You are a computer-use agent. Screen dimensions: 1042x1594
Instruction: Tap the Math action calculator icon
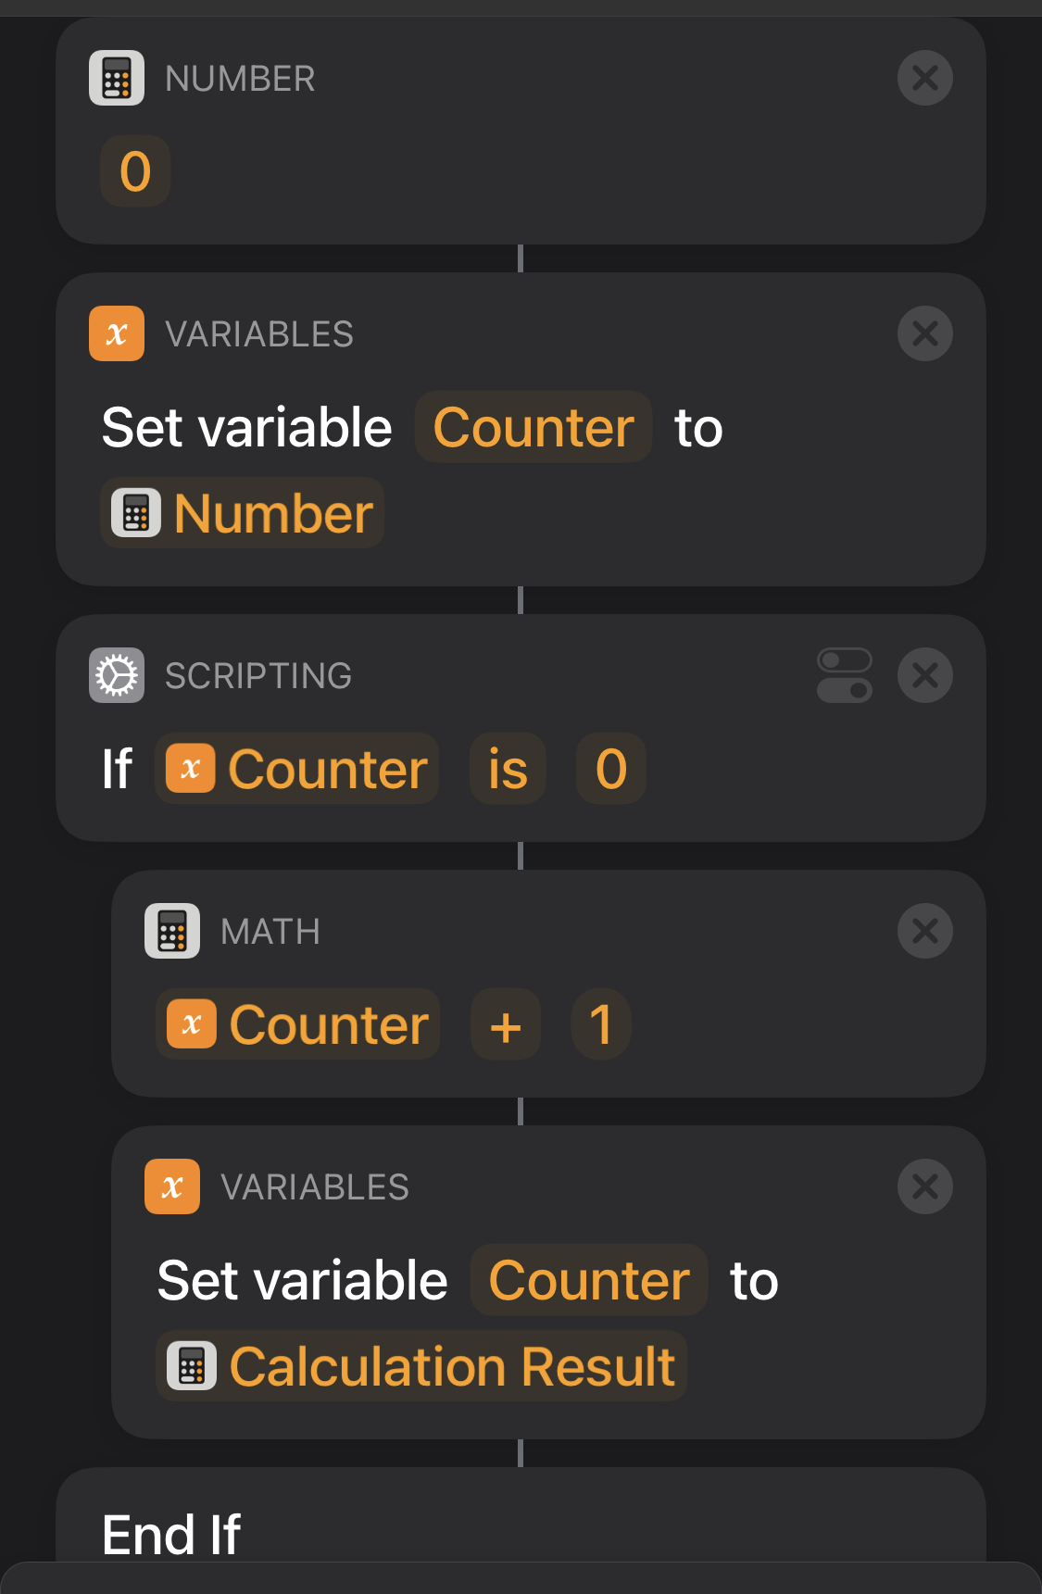pos(172,932)
